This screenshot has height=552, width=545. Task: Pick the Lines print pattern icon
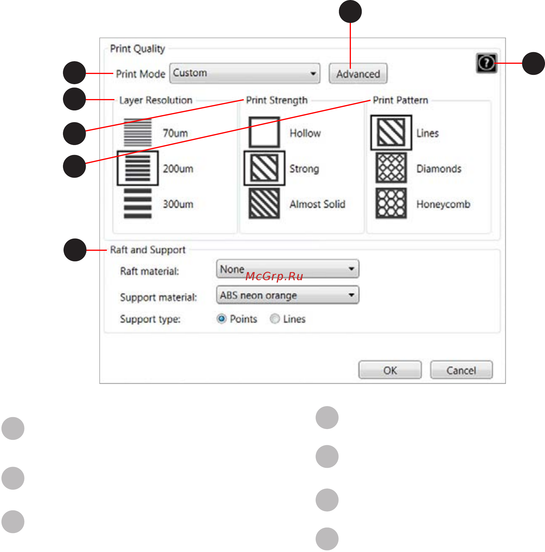[x=391, y=133]
